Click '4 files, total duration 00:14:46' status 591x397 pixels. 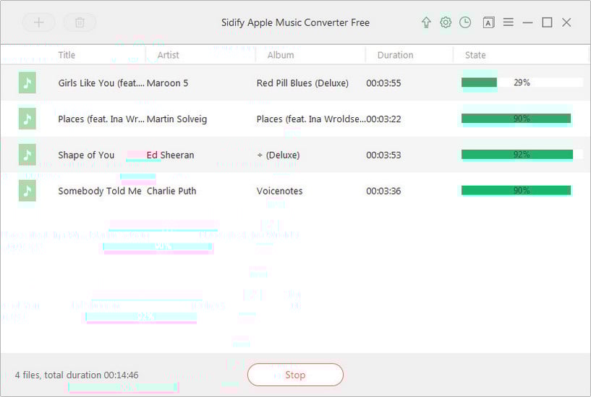click(x=77, y=375)
